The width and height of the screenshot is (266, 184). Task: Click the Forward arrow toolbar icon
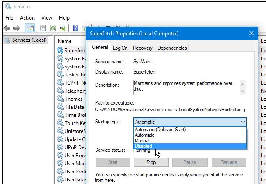17,28
